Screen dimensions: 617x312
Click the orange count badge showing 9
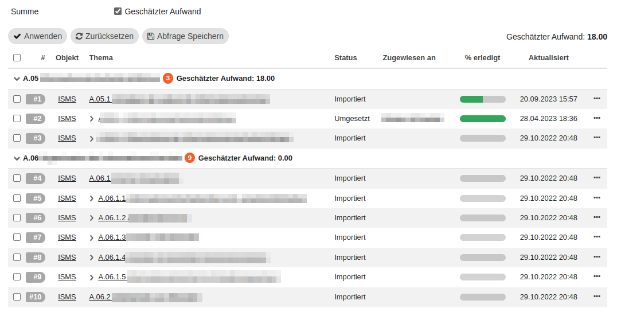tap(190, 158)
